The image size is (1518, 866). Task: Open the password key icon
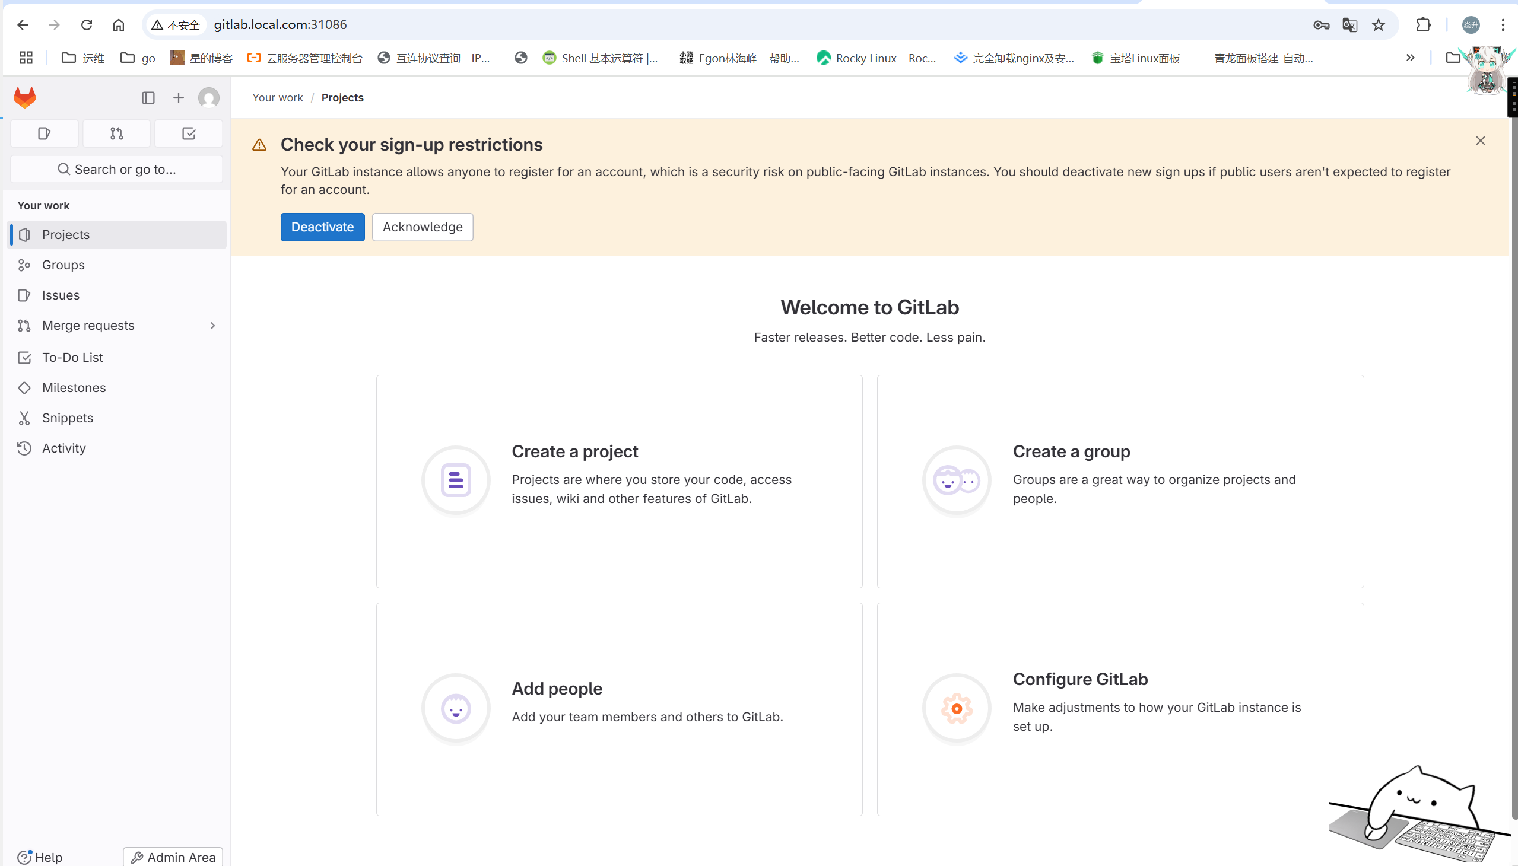pyautogui.click(x=1321, y=25)
